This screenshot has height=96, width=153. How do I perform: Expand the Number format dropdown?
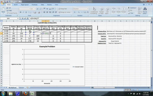pyautogui.click(x=88, y=9)
